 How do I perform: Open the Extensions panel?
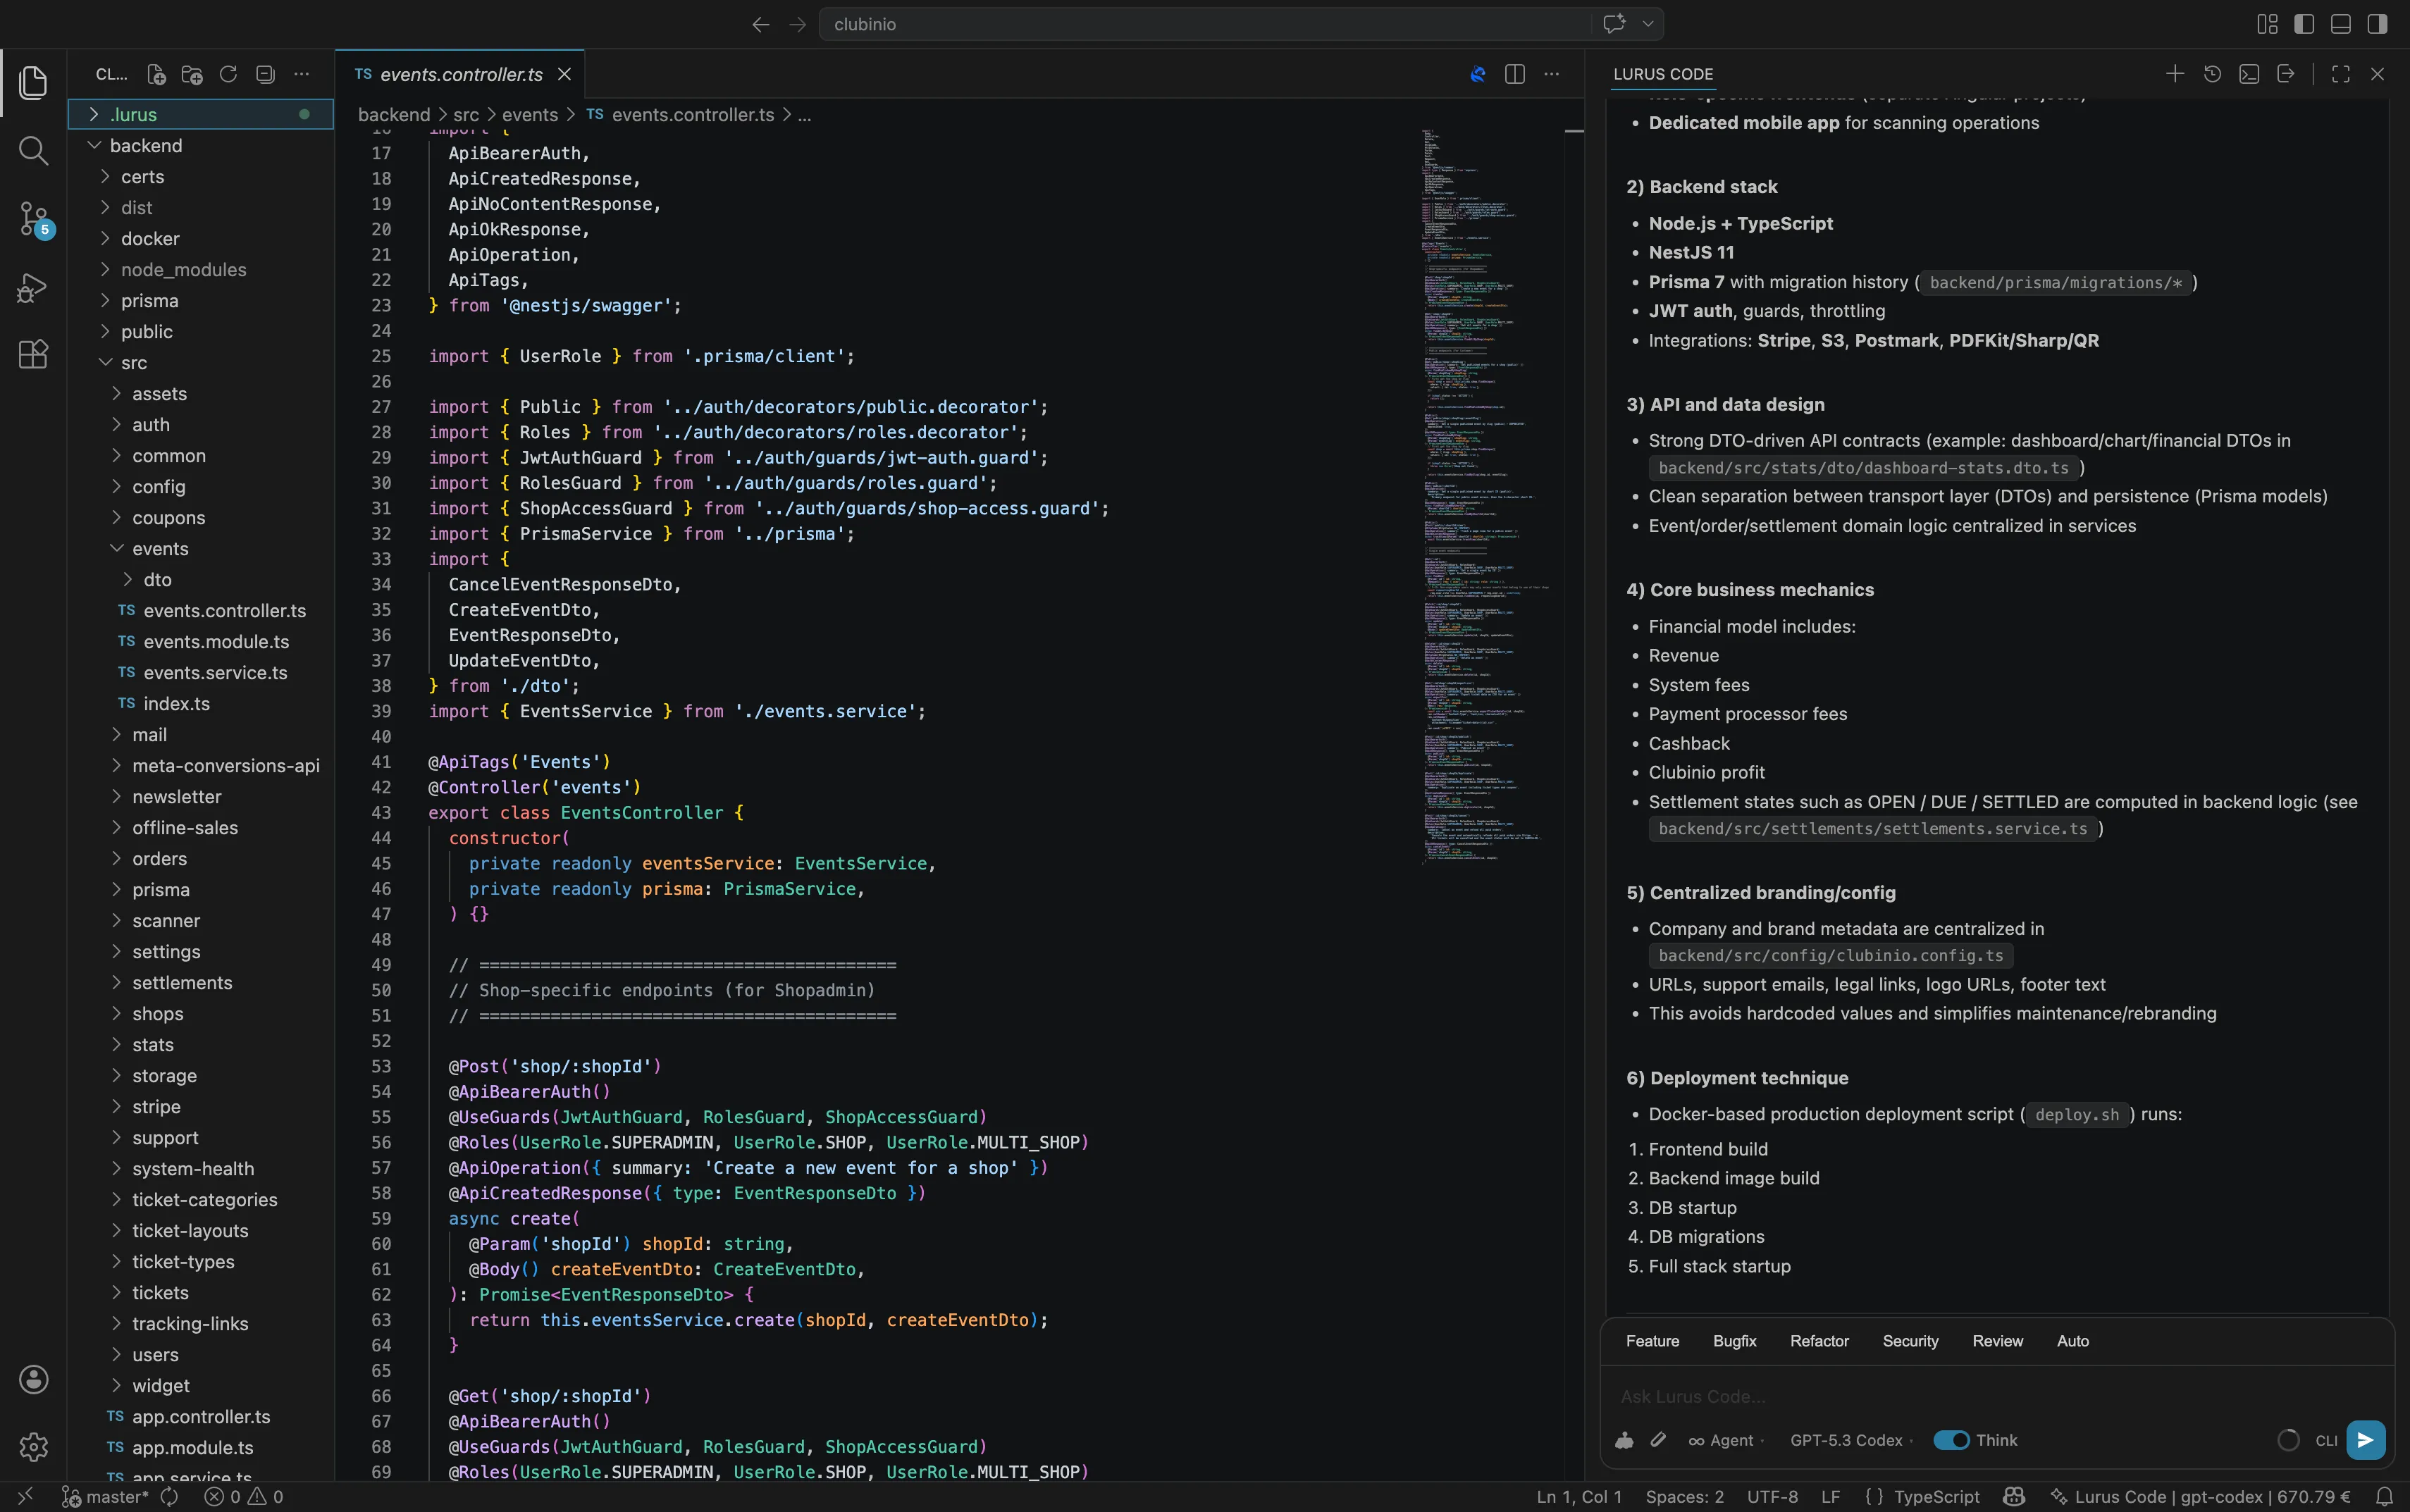coord(33,354)
